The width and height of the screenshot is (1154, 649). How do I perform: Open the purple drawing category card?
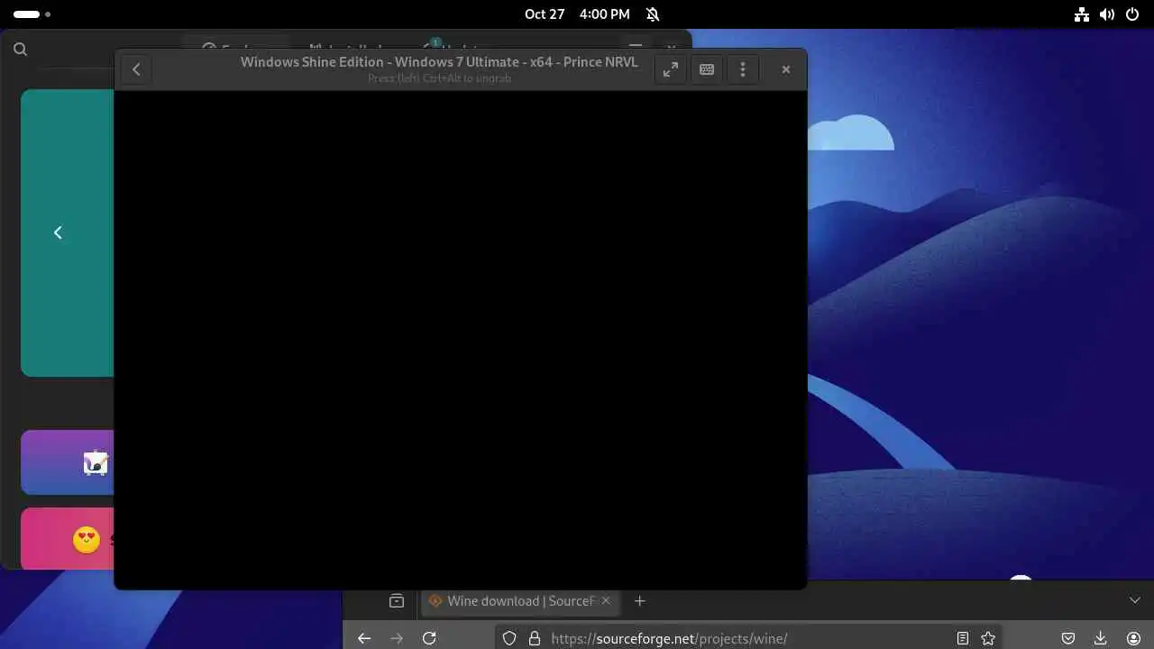pos(68,462)
